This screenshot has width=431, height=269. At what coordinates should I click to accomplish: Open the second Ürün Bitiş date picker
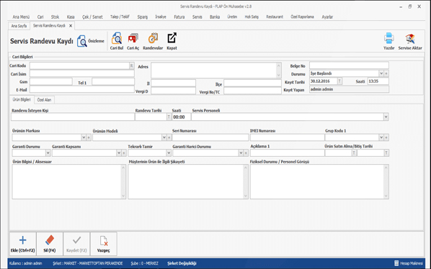pyautogui.click(x=386, y=152)
